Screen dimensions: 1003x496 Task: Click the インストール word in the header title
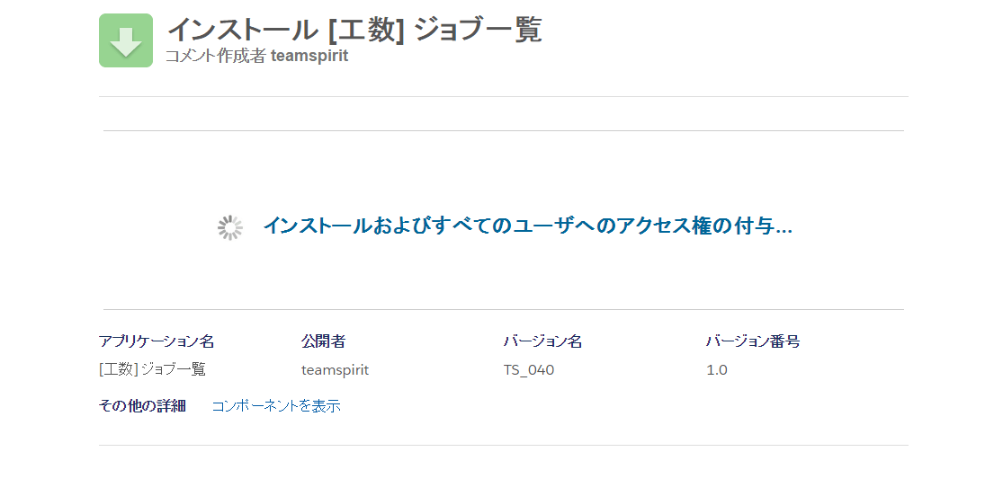point(243,30)
